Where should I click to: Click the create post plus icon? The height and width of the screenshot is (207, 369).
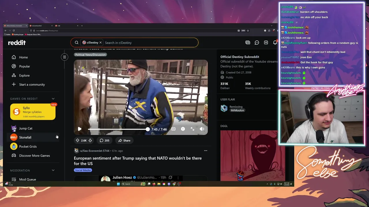266,43
